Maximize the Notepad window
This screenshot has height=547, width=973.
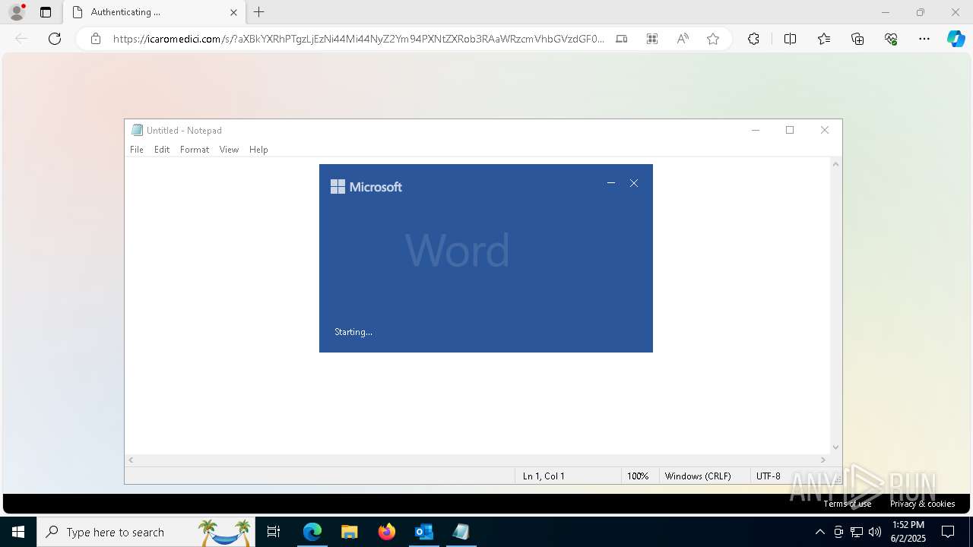click(790, 130)
